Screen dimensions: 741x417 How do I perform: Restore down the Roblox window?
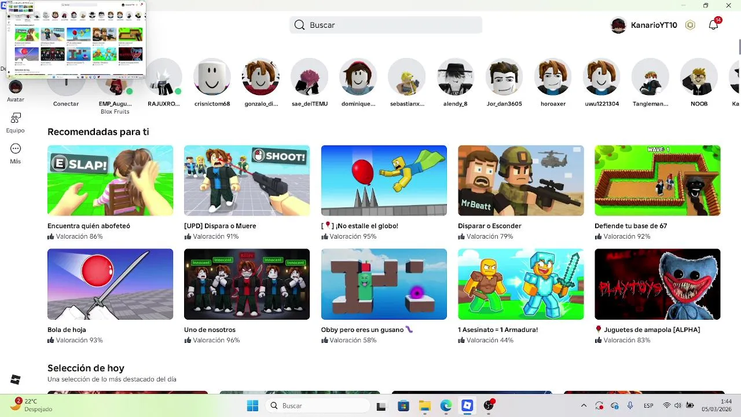point(706,5)
